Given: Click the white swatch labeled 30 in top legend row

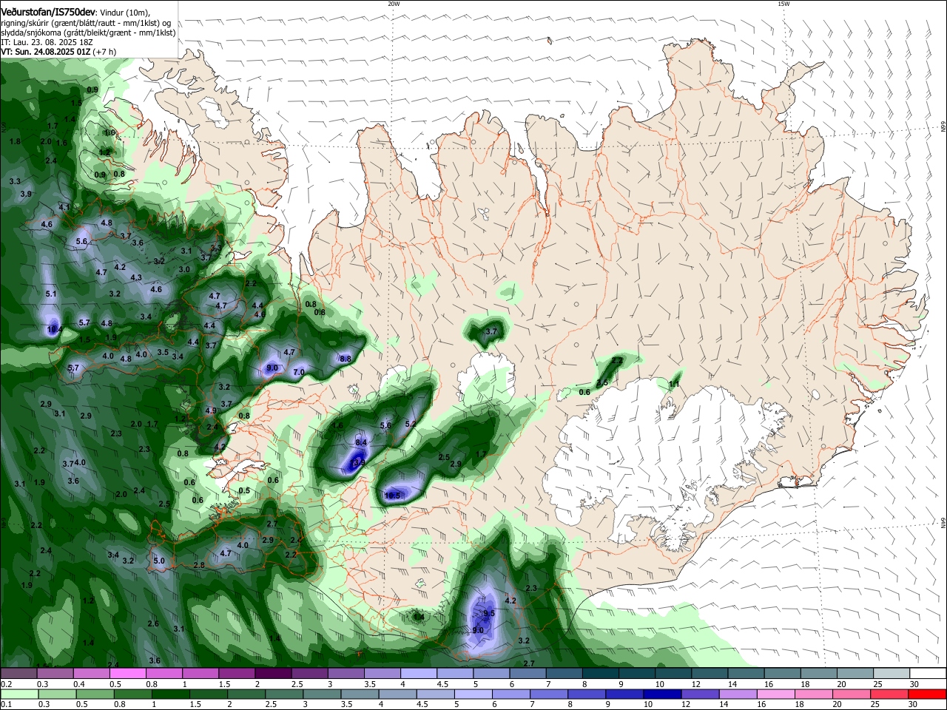Looking at the screenshot, I should pos(928,674).
